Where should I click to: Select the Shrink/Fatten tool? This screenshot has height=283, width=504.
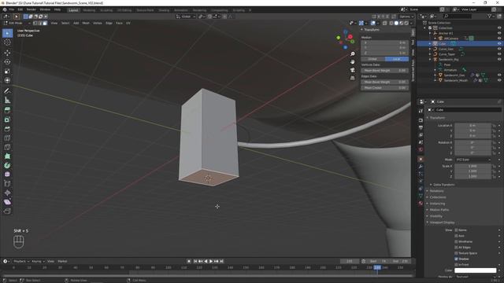click(x=7, y=193)
